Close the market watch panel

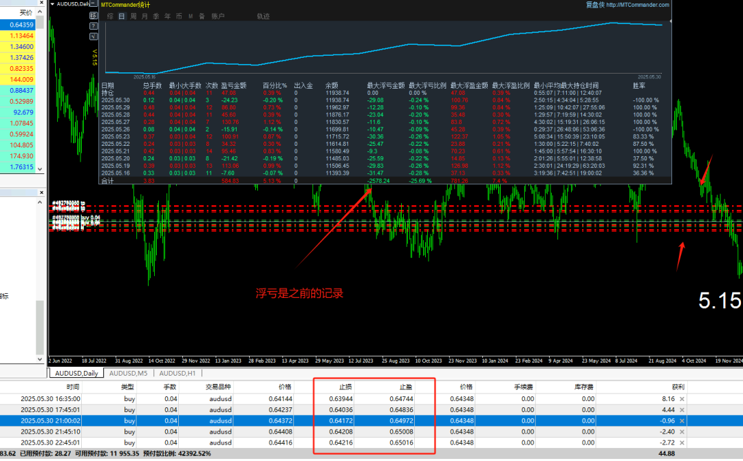pyautogui.click(x=41, y=2)
